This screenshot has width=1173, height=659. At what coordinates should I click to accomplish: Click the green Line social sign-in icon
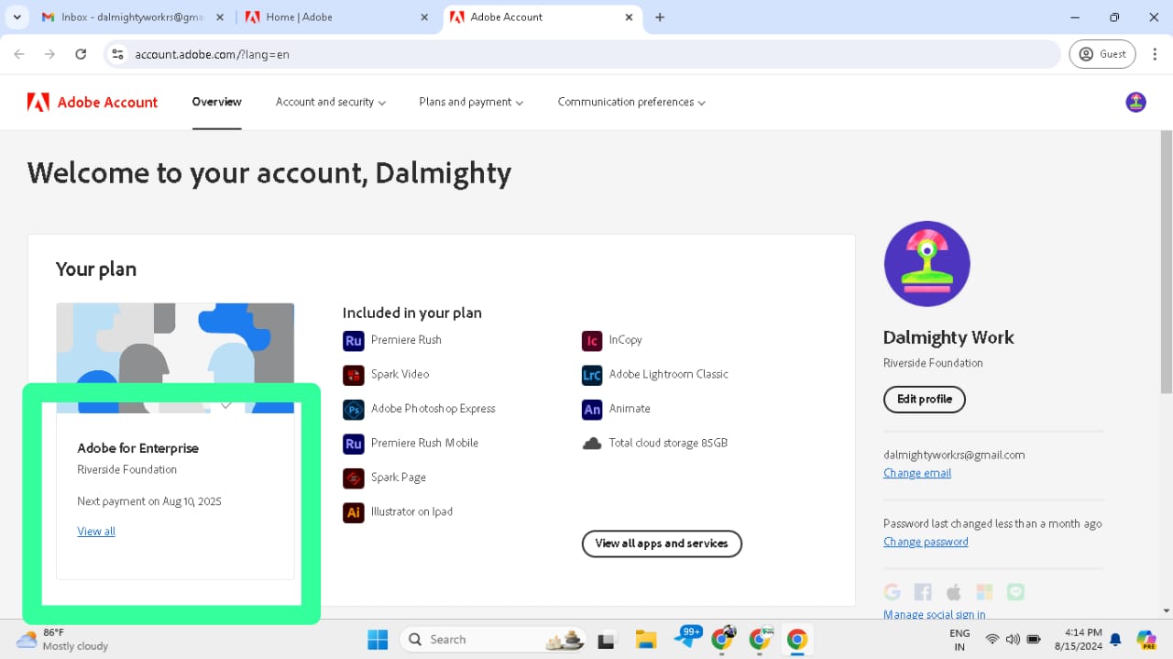coord(1015,592)
